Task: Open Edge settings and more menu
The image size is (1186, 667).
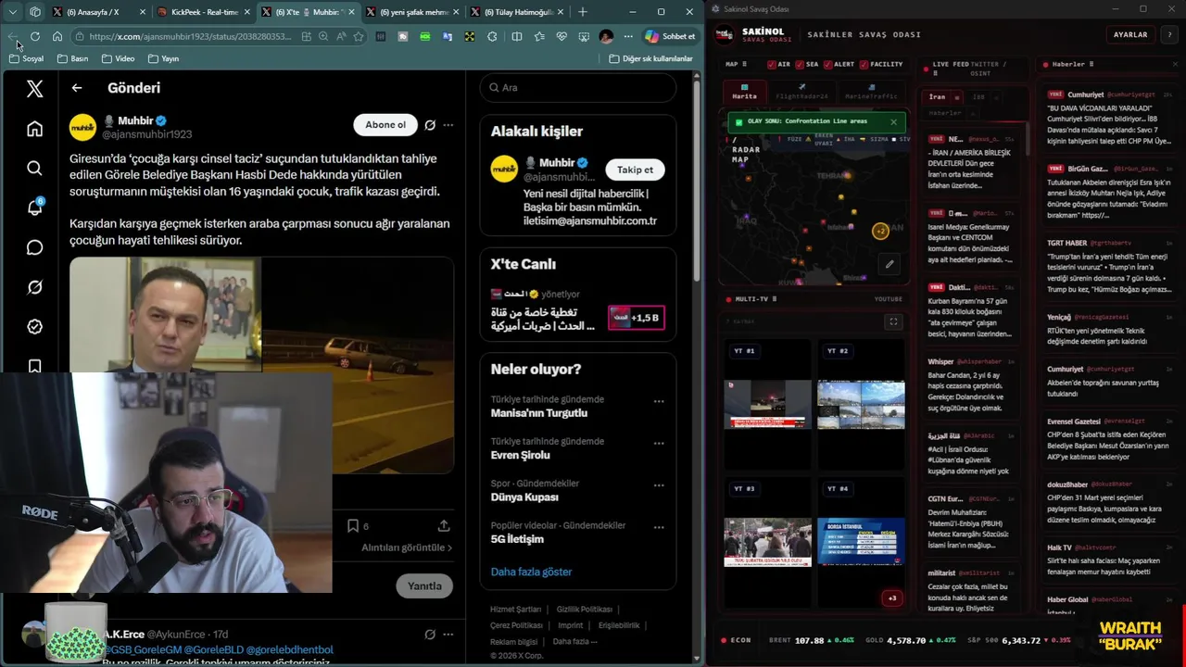Action: (629, 36)
